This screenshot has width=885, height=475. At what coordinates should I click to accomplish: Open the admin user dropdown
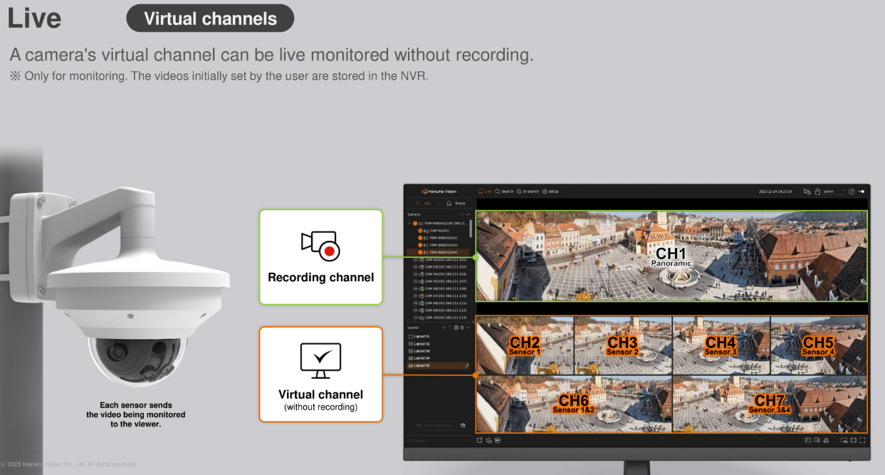point(834,192)
